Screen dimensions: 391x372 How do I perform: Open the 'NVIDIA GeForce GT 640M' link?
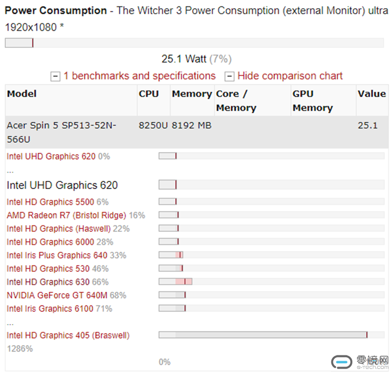[57, 295]
